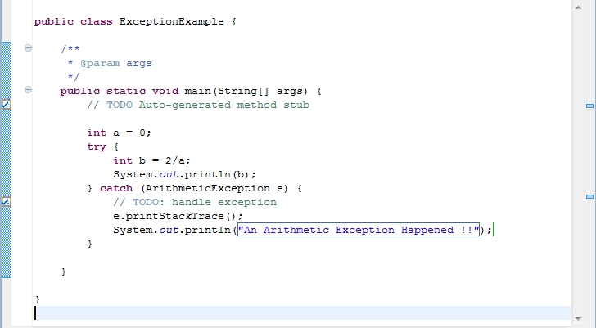Click the empty highlighted last line
The height and width of the screenshot is (328, 596).
[x=302, y=313]
